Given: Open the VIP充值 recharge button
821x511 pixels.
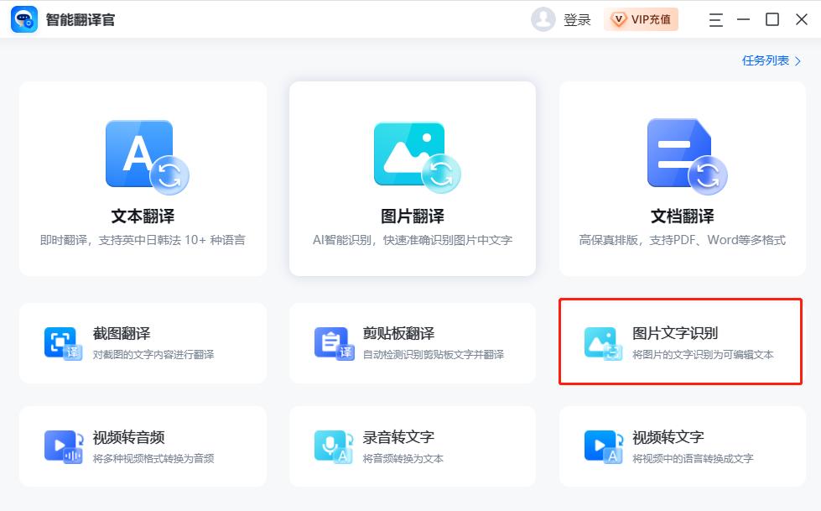Looking at the screenshot, I should [x=641, y=18].
